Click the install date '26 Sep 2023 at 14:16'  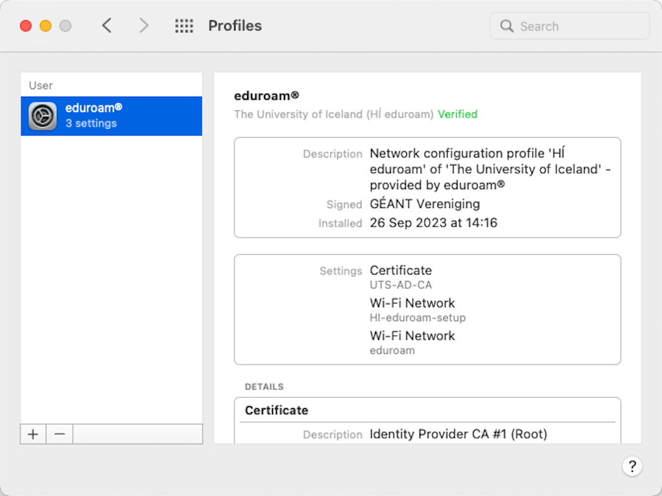tap(434, 223)
